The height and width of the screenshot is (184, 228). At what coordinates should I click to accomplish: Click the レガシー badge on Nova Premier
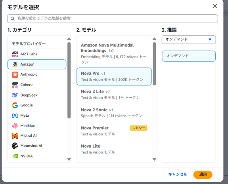pos(138,128)
